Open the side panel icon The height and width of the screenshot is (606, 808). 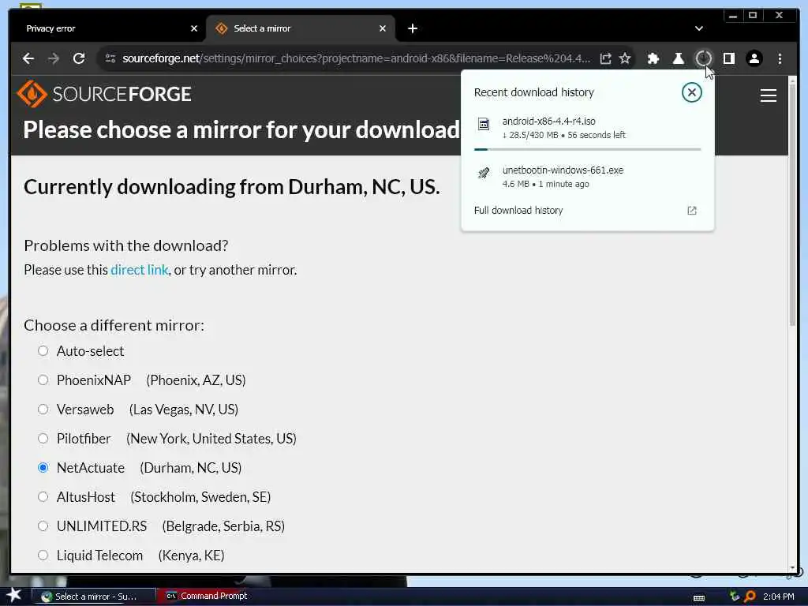click(728, 58)
